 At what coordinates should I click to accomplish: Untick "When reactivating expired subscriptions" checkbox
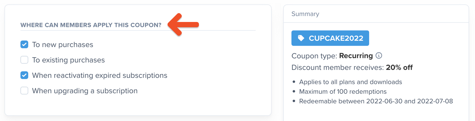tap(24, 75)
